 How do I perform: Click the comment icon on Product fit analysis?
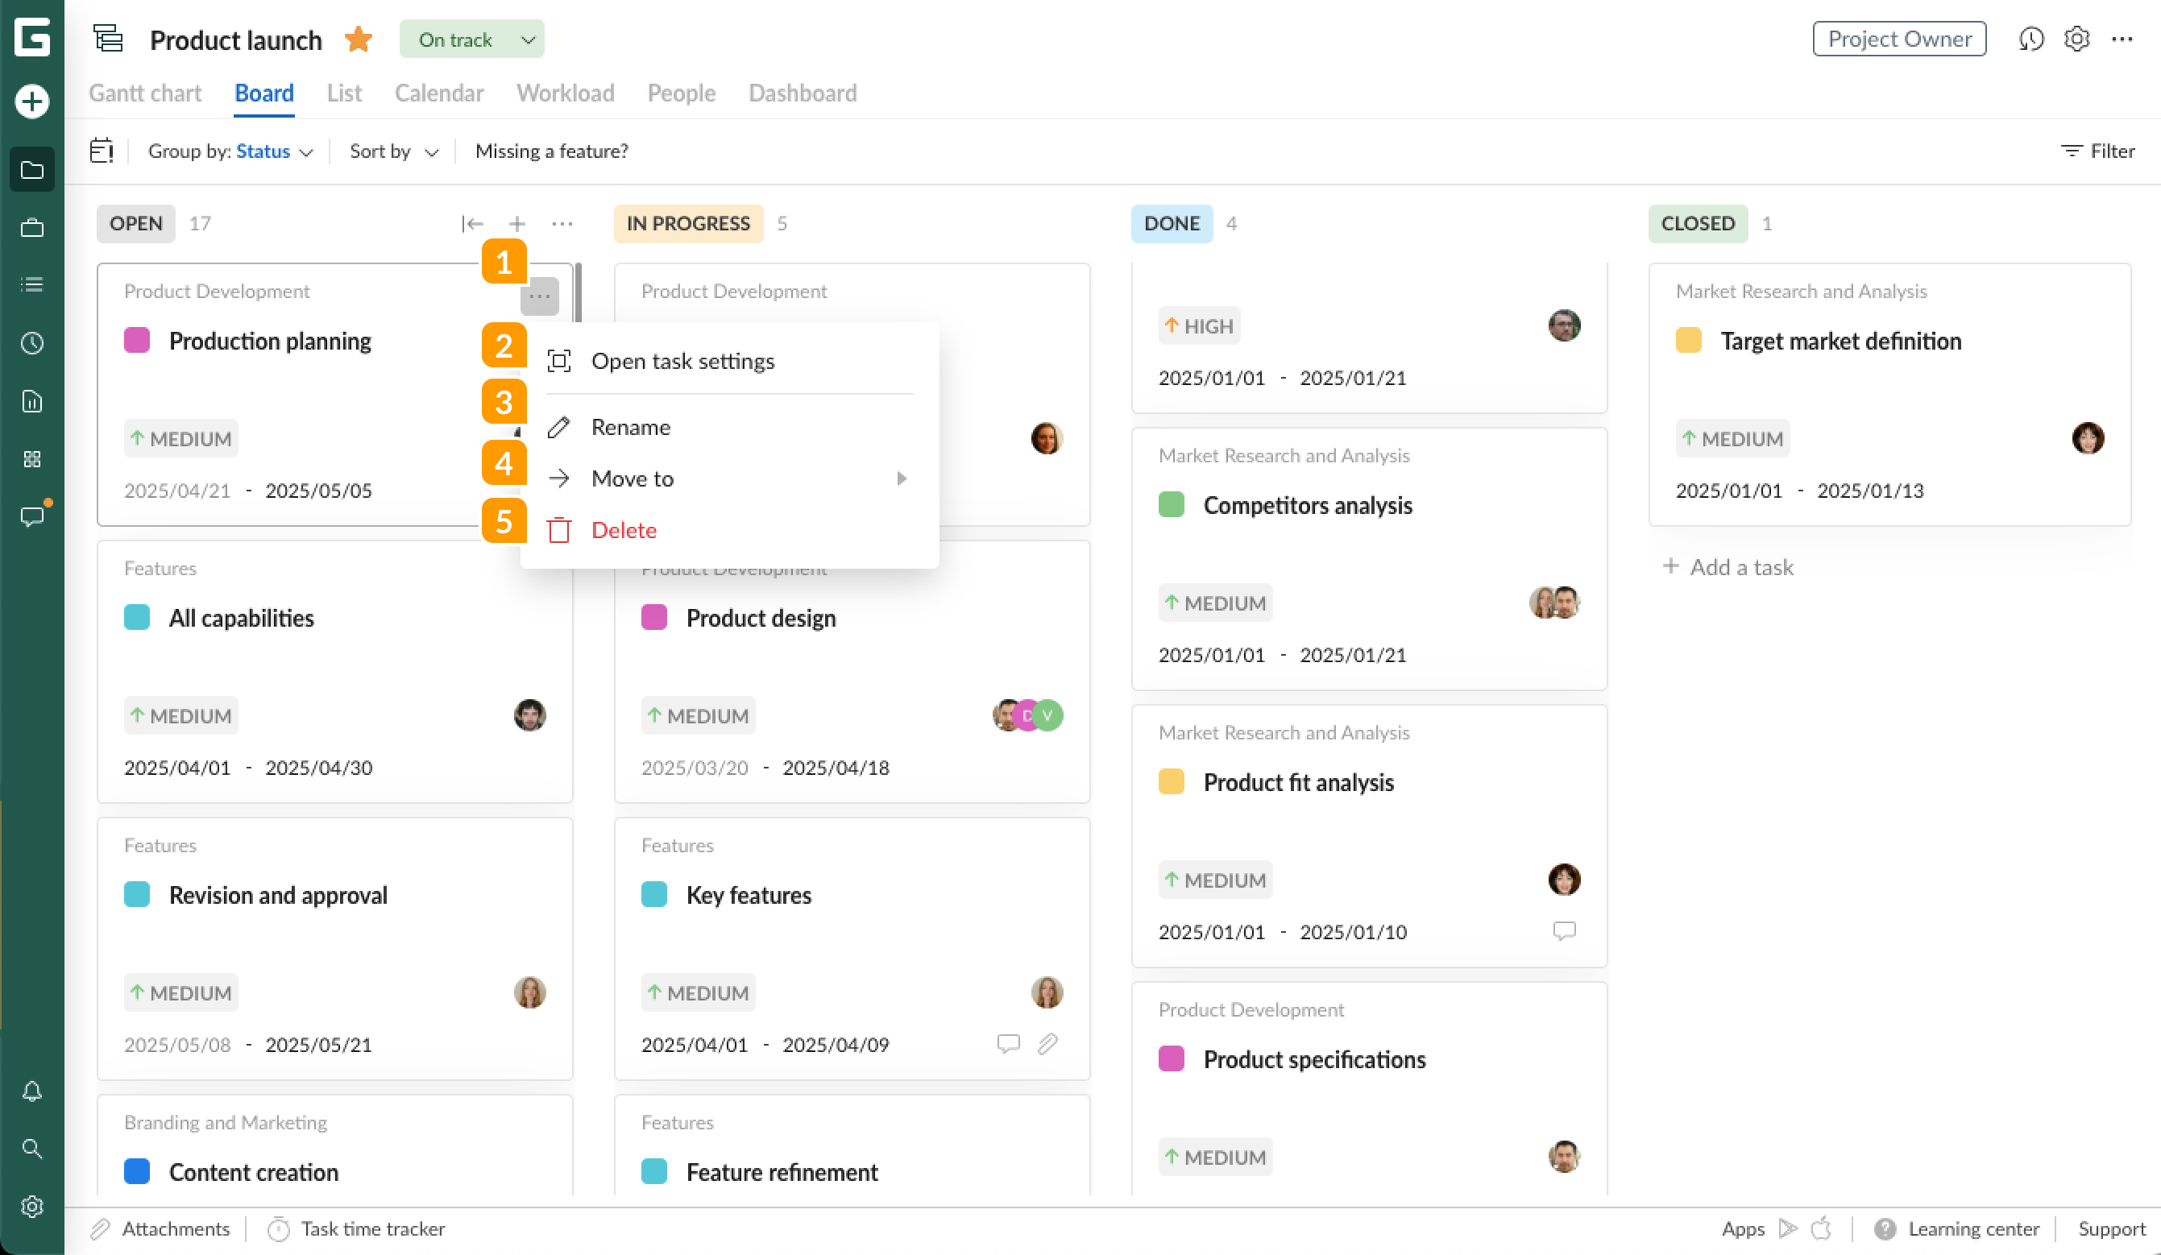pyautogui.click(x=1563, y=931)
